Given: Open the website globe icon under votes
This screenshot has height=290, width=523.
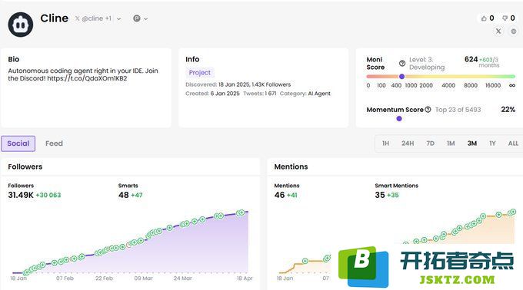Looking at the screenshot, I should 514,31.
